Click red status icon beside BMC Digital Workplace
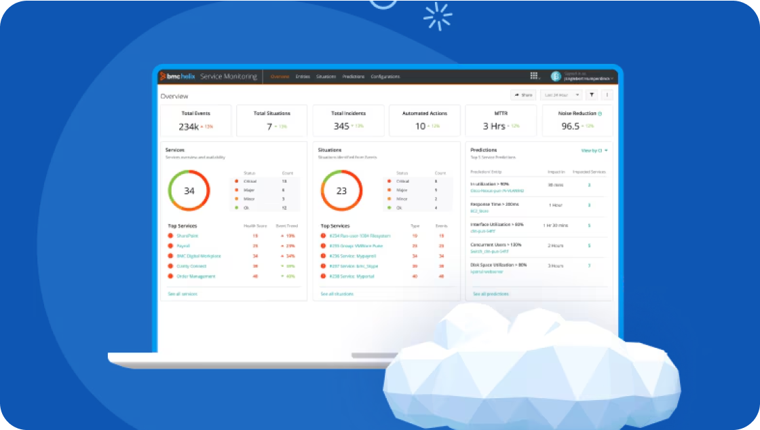This screenshot has width=760, height=430. tap(170, 256)
